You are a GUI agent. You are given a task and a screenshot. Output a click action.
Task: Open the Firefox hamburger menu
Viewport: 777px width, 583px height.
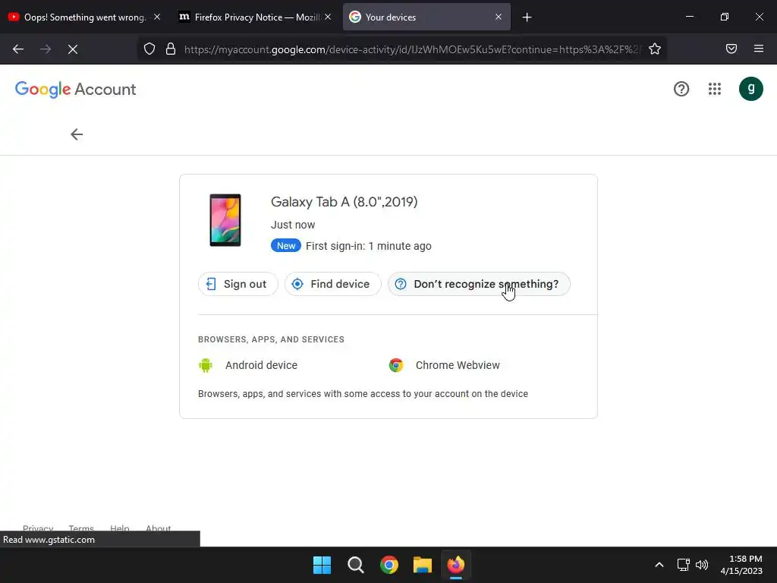(759, 49)
